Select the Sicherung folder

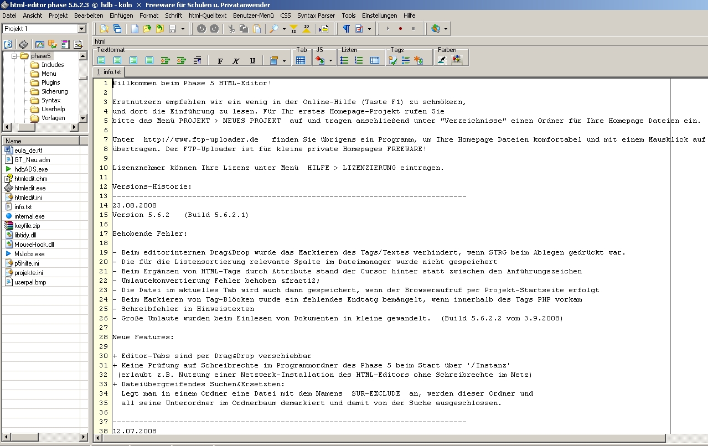point(55,91)
